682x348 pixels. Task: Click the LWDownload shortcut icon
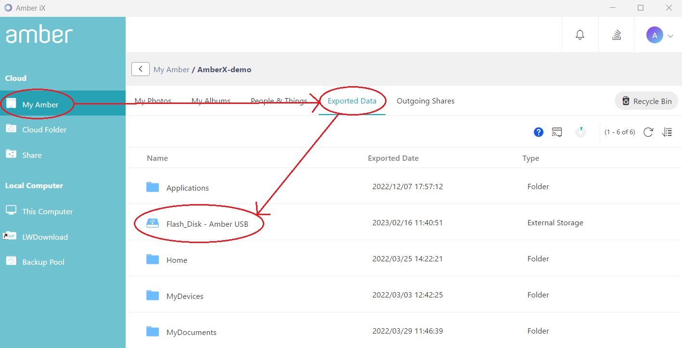click(x=10, y=236)
